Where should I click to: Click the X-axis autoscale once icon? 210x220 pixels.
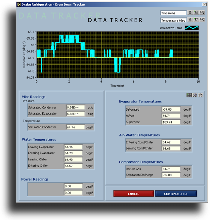click(196, 13)
